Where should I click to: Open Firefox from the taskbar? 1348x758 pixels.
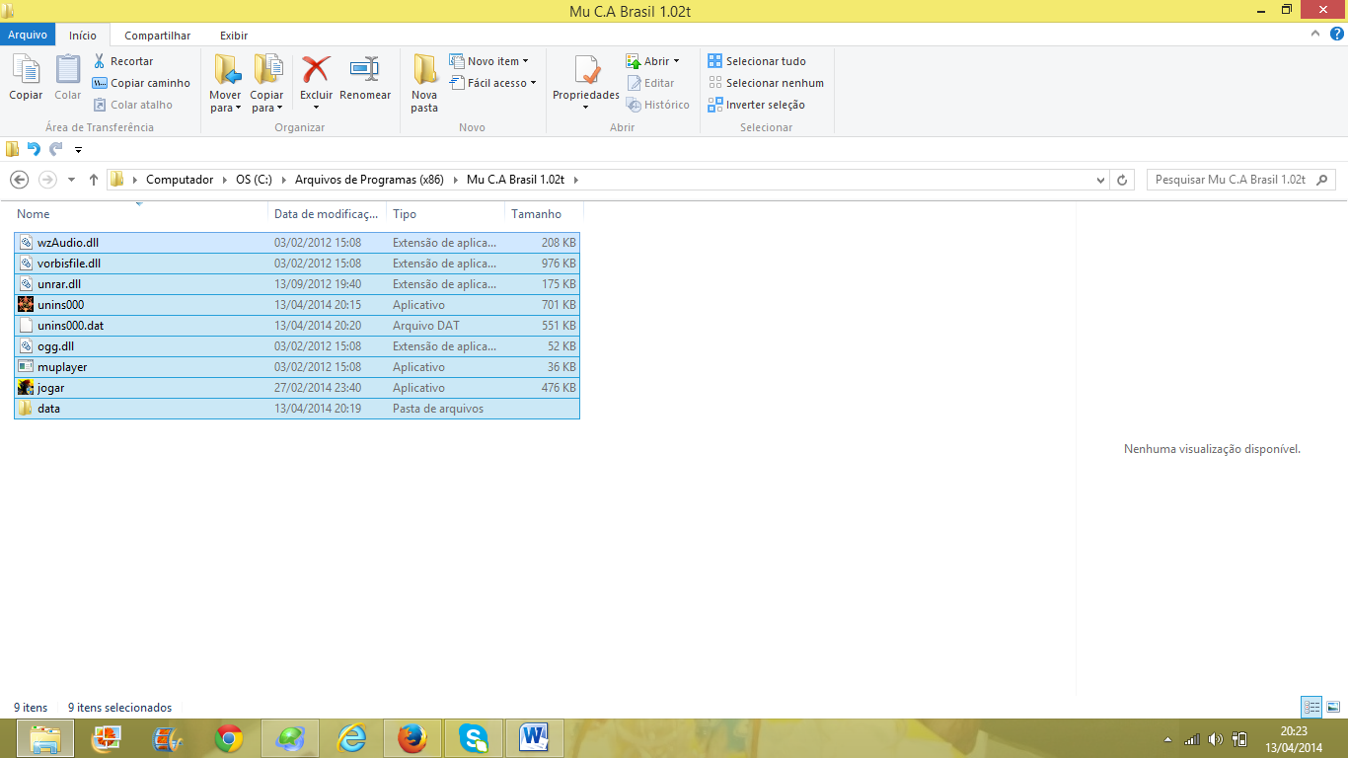click(x=412, y=738)
